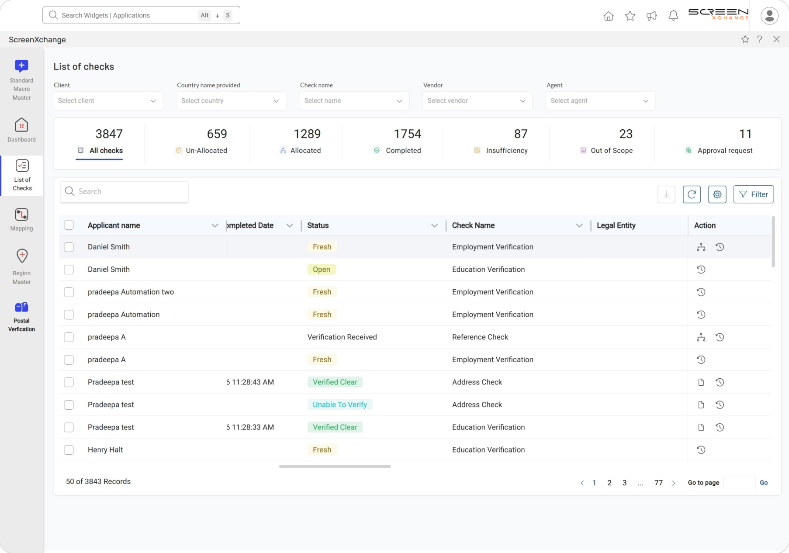Select the pradeepa Automation two row checkbox
This screenshot has width=789, height=553.
[69, 292]
